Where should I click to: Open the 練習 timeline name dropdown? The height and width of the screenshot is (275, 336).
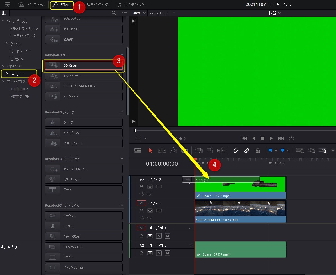[x=275, y=13]
